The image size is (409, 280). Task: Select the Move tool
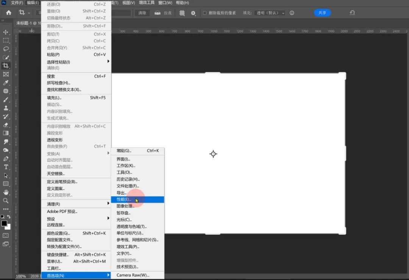tap(6, 32)
